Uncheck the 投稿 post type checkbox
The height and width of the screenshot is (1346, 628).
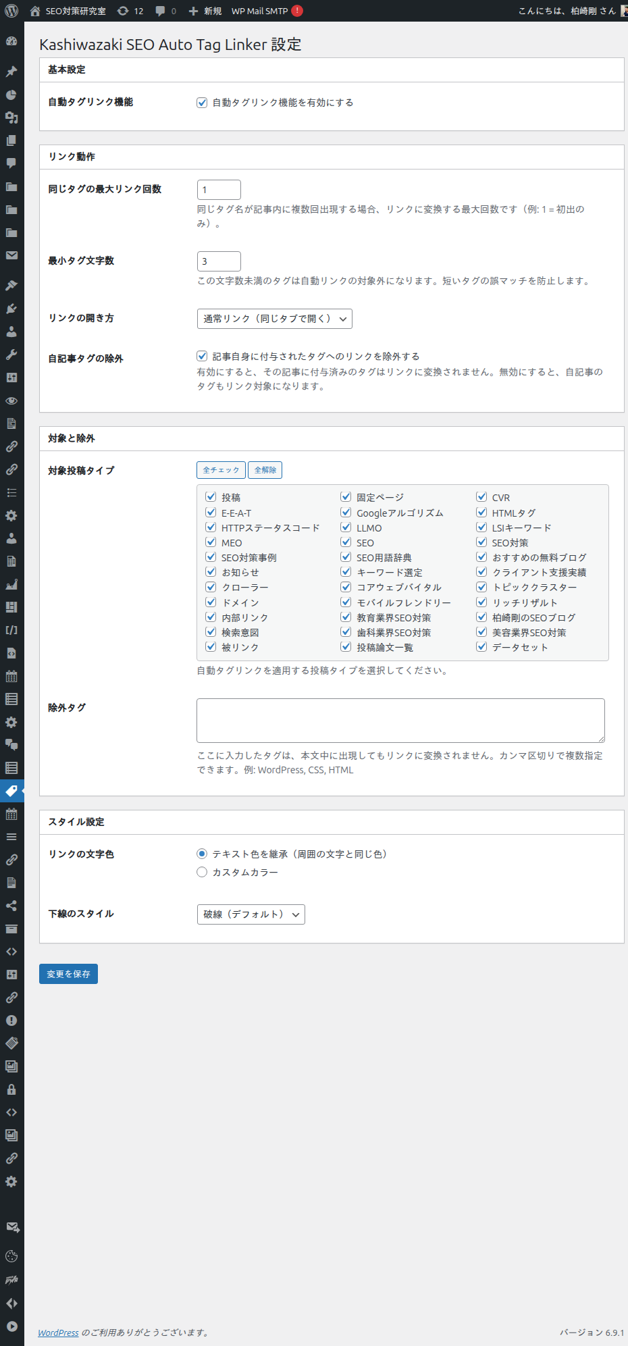coord(211,497)
